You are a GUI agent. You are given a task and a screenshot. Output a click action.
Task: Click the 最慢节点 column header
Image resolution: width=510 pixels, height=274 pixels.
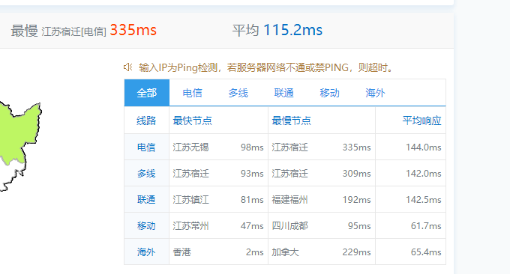tap(291, 121)
